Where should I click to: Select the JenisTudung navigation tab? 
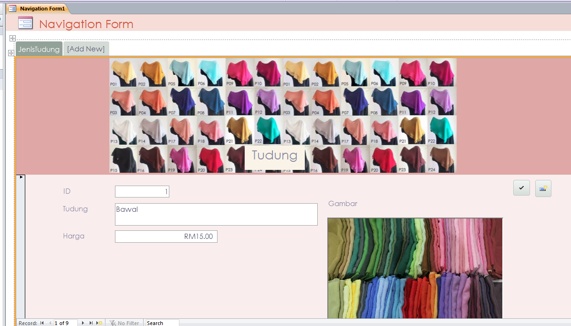(39, 49)
